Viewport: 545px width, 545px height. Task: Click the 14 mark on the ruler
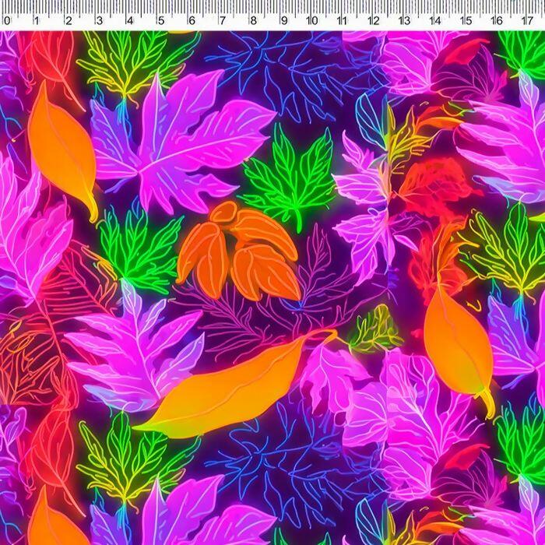(435, 21)
